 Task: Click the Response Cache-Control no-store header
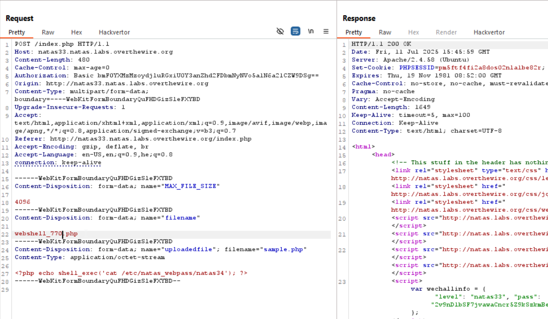pyautogui.click(x=450, y=83)
